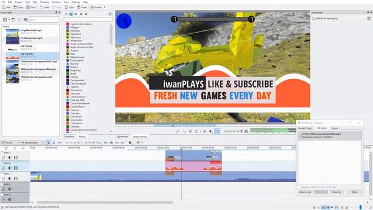Click the pink clip on Video 2 track
Image resolution: width=373 pixels, height=210 pixels.
(x=193, y=166)
